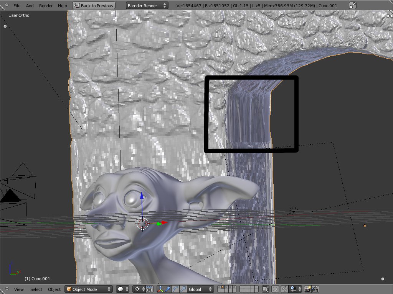
Task: Open the 3D viewport Select menu
Action: click(36, 289)
